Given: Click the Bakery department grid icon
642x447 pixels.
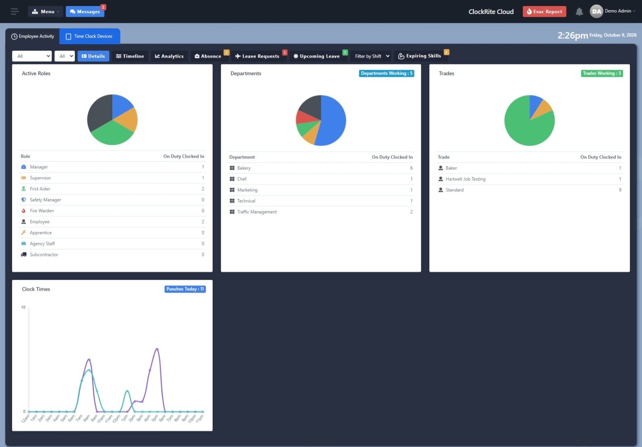Looking at the screenshot, I should (x=232, y=168).
